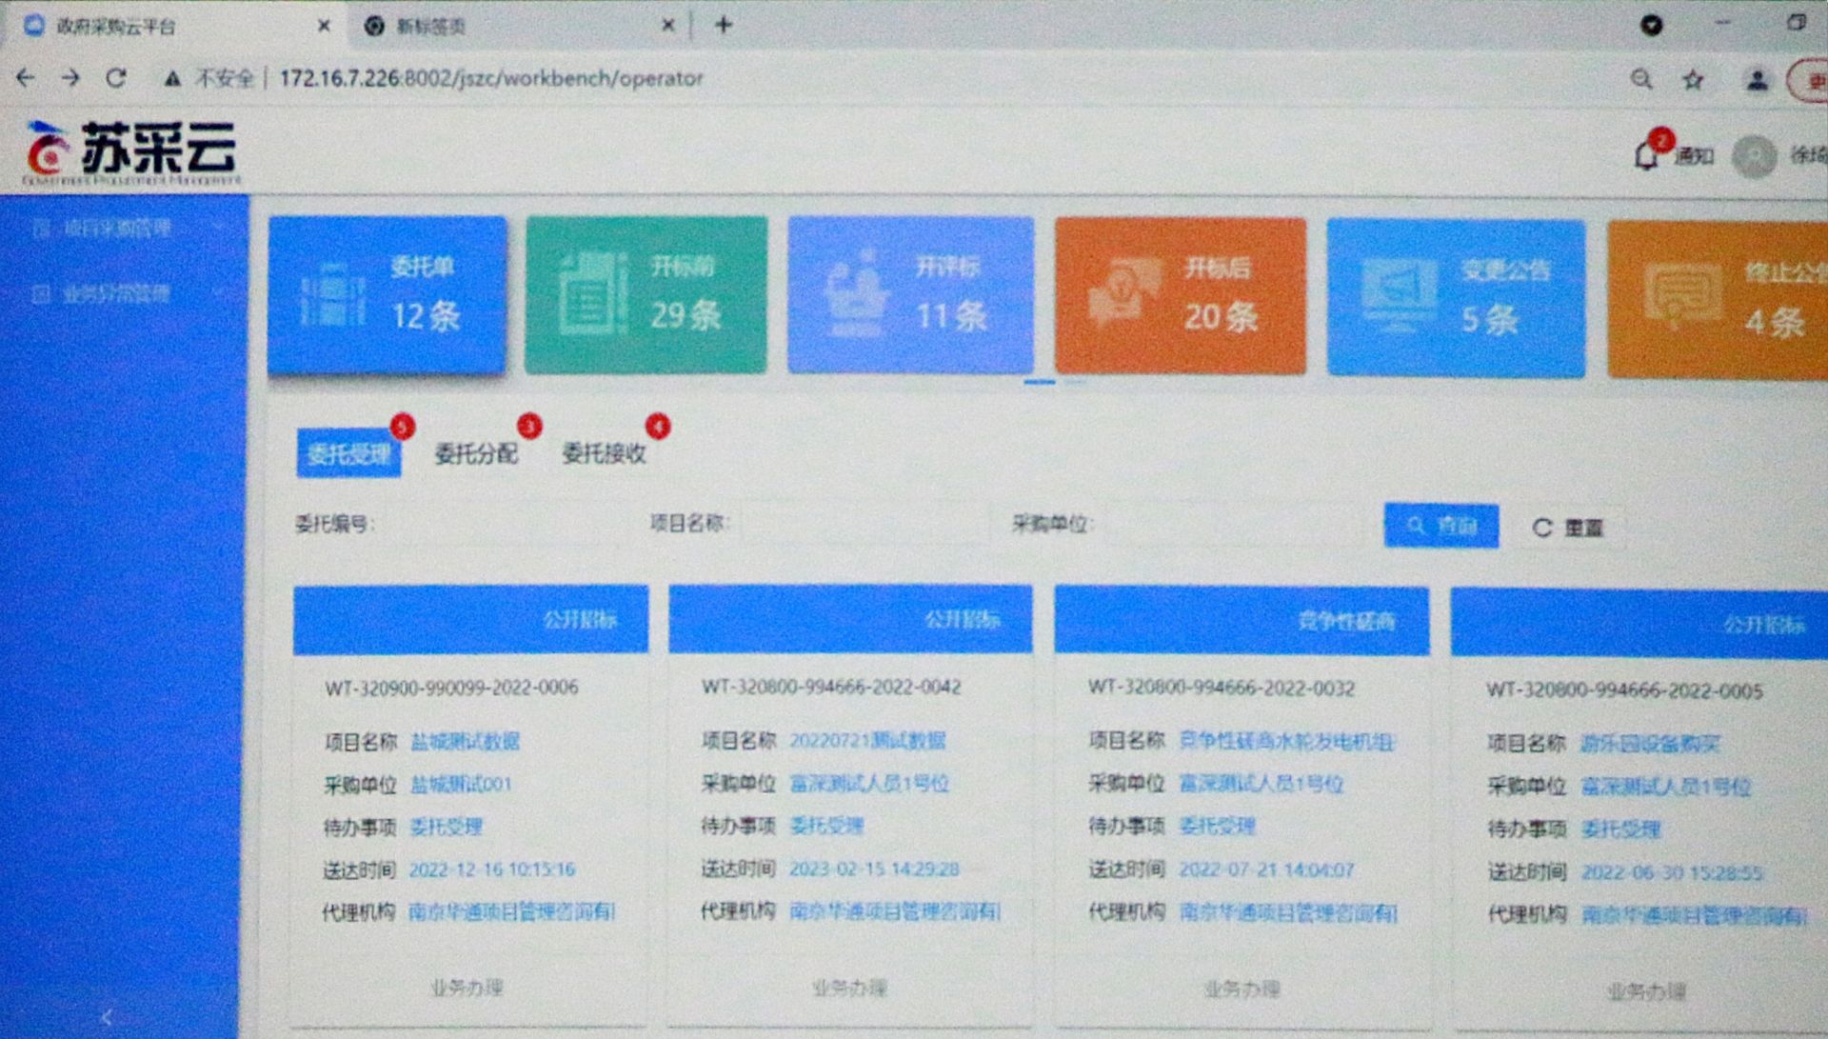Image resolution: width=1828 pixels, height=1039 pixels.
Task: Expand the 项目采购管理 sidebar menu
Action: click(116, 229)
